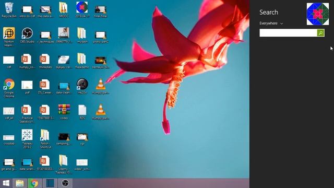Open the data-clean... video file

tap(64, 88)
